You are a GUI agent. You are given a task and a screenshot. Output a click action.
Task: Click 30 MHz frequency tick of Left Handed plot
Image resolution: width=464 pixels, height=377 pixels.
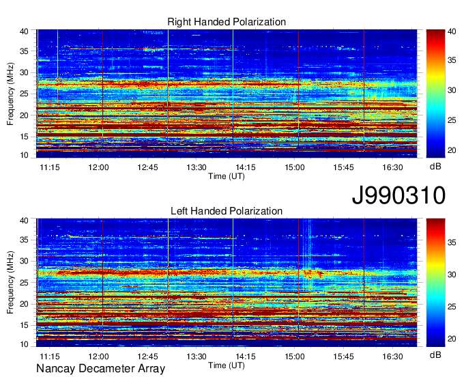pyautogui.click(x=25, y=261)
